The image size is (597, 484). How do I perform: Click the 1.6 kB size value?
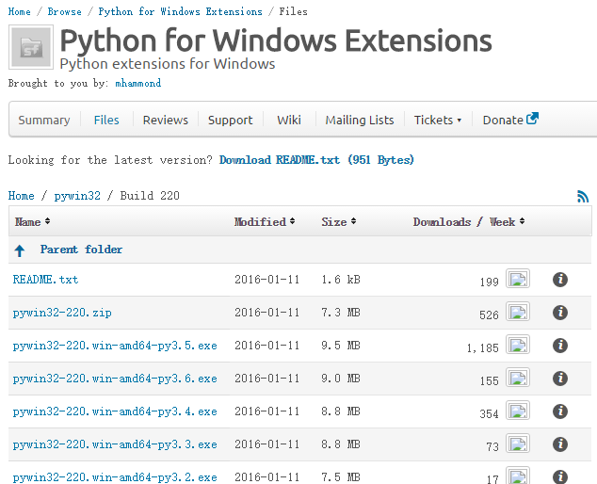tap(341, 280)
